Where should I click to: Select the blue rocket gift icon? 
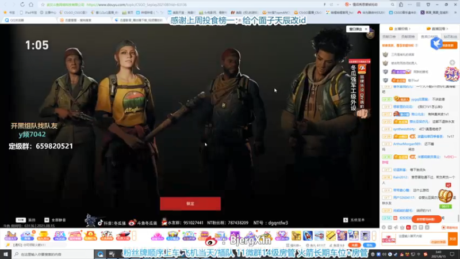coord(308,235)
